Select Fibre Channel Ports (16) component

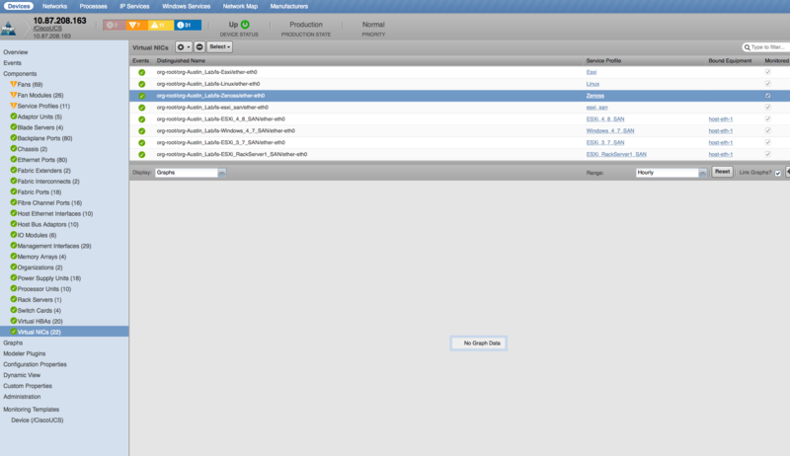tap(49, 203)
